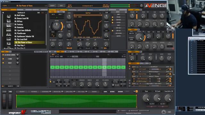Image resolution: width=205 pixels, height=115 pixels.
Task: Click the trash icon beside Master FX
Action: tap(18, 86)
